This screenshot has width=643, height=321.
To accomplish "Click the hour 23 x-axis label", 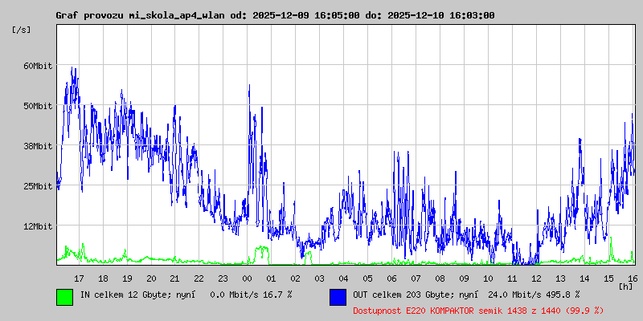I will click(x=223, y=278).
